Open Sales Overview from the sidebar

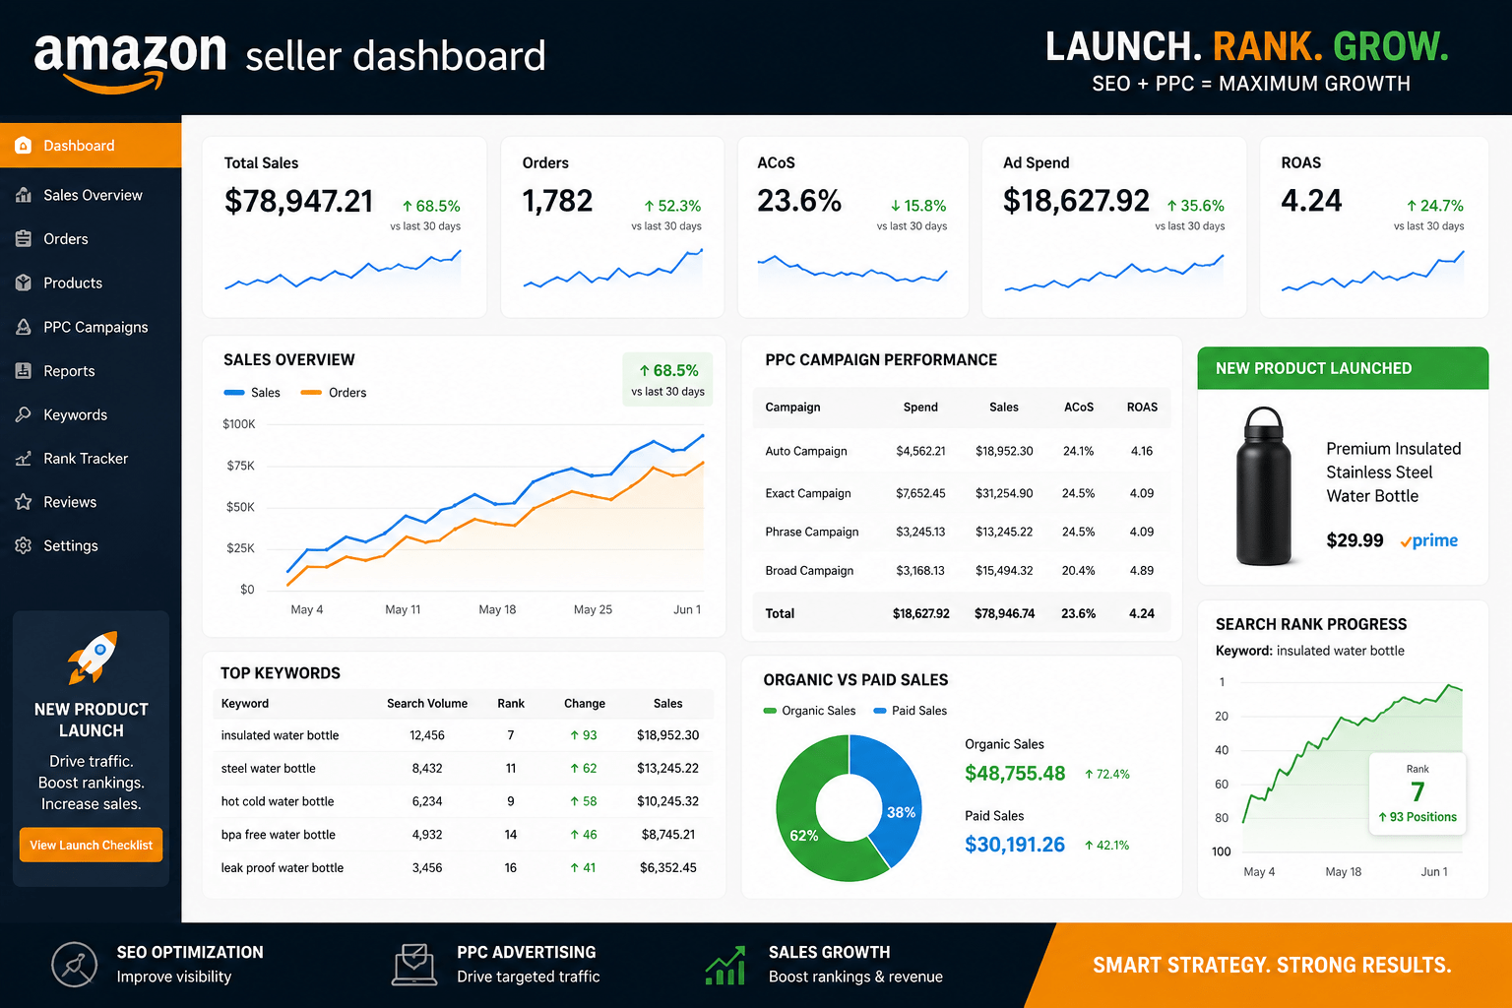[x=91, y=195]
